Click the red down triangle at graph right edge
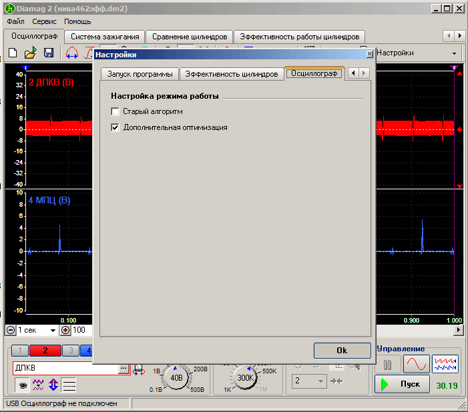 (x=459, y=186)
